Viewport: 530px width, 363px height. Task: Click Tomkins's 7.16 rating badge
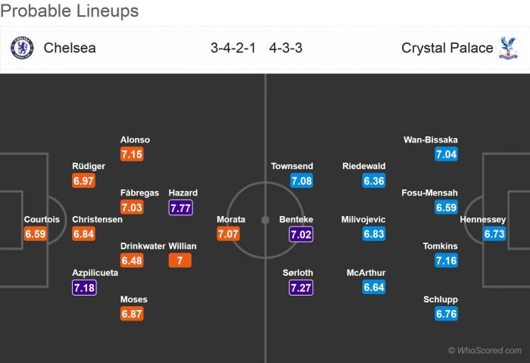[447, 261]
